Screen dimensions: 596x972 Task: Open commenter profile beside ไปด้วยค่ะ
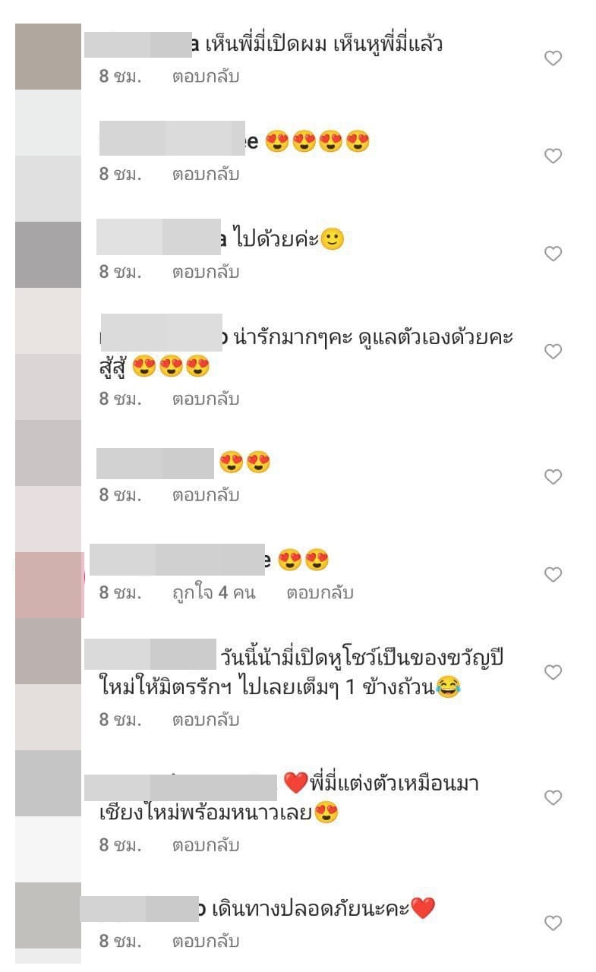click(48, 254)
